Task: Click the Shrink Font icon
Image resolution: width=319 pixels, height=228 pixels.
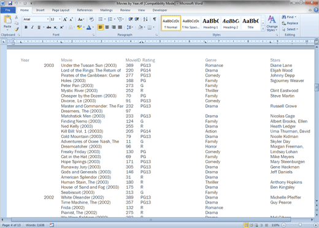Action: 71,19
